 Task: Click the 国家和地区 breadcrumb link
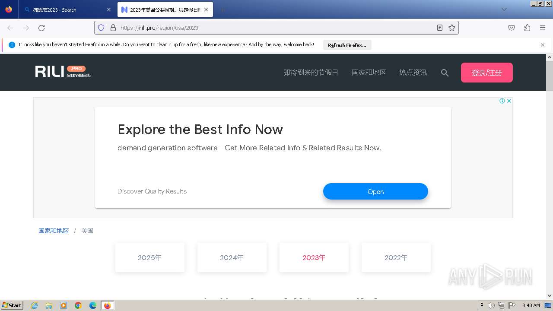tap(54, 231)
